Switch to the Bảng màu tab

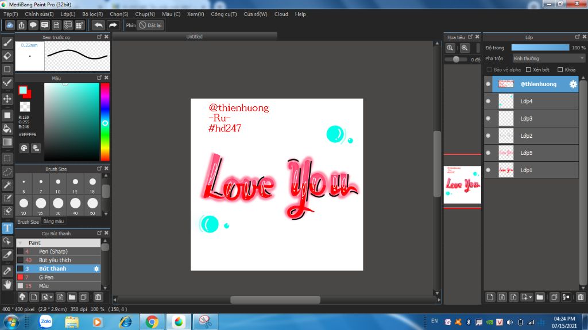tap(53, 222)
